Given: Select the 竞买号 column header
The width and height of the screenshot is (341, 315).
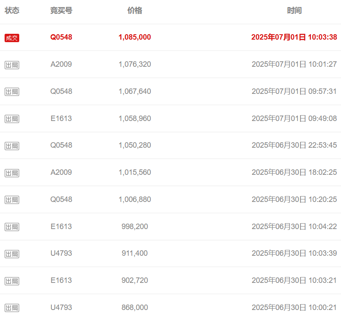Looking at the screenshot, I should 61,10.
